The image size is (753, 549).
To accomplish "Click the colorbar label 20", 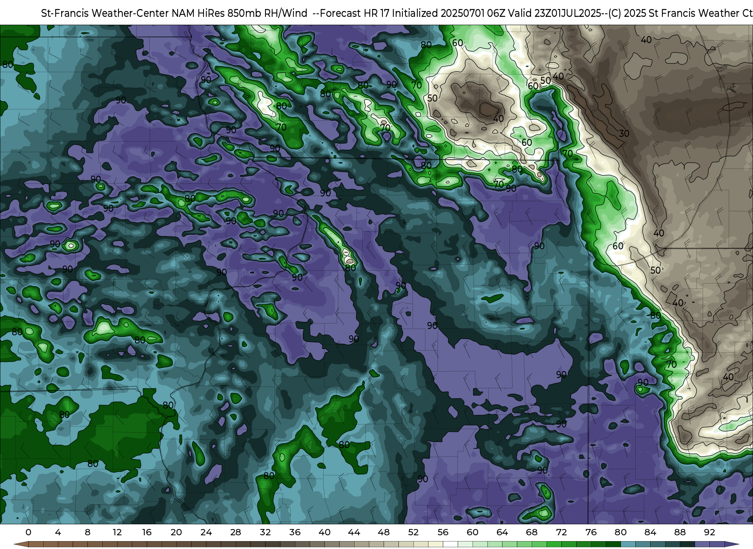I will click(176, 532).
